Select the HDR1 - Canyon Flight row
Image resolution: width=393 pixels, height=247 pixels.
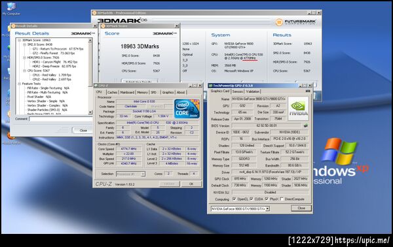pos(55,61)
